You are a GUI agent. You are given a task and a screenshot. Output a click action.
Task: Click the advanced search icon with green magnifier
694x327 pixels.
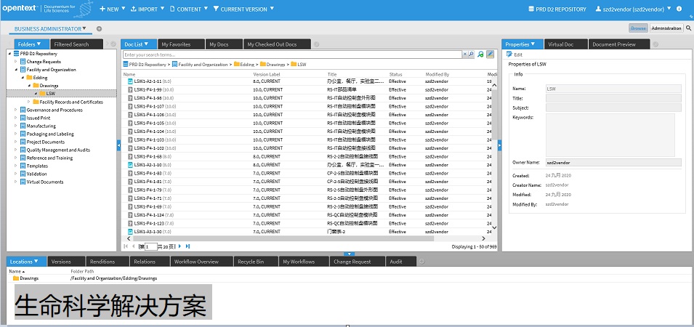click(480, 54)
